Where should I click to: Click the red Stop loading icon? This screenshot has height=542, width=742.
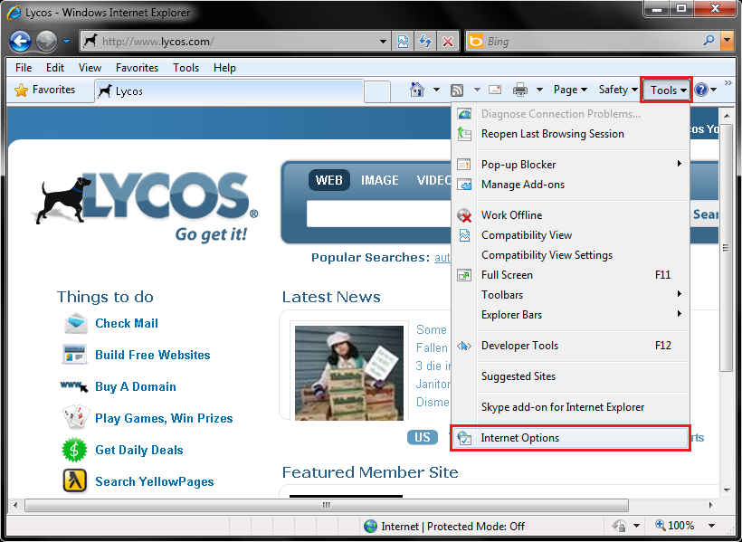click(448, 42)
